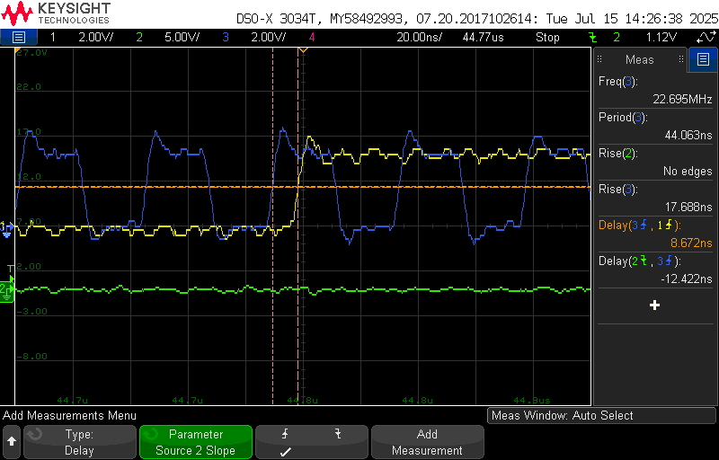Click trigger source 2 indicator
Screen dimensions: 719x460
pyautogui.click(x=617, y=37)
